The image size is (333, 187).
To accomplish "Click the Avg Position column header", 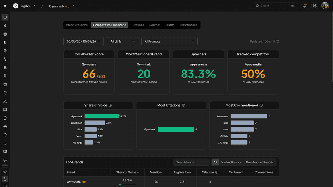I will coord(182,172).
